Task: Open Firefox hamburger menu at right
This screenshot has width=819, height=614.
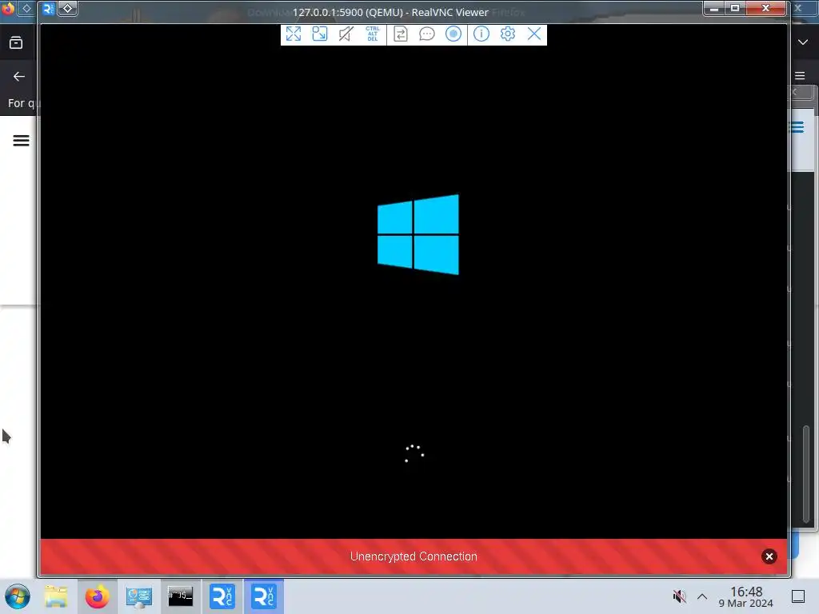Action: 800,76
